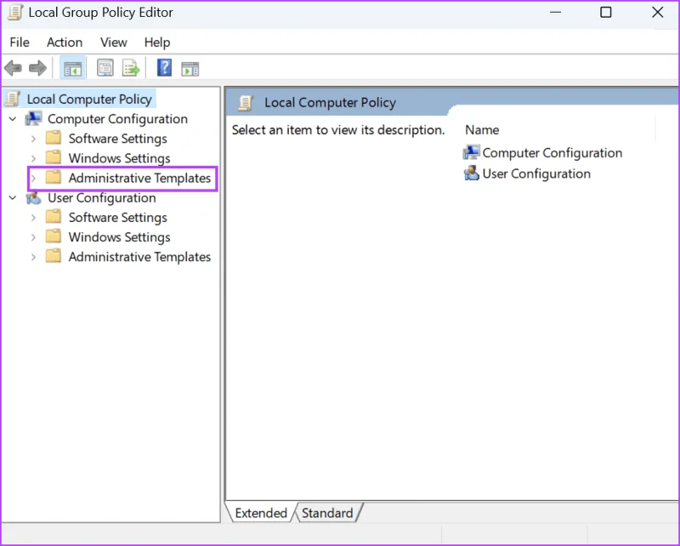Click folder icon of User Configuration Administrative Templates

click(54, 256)
